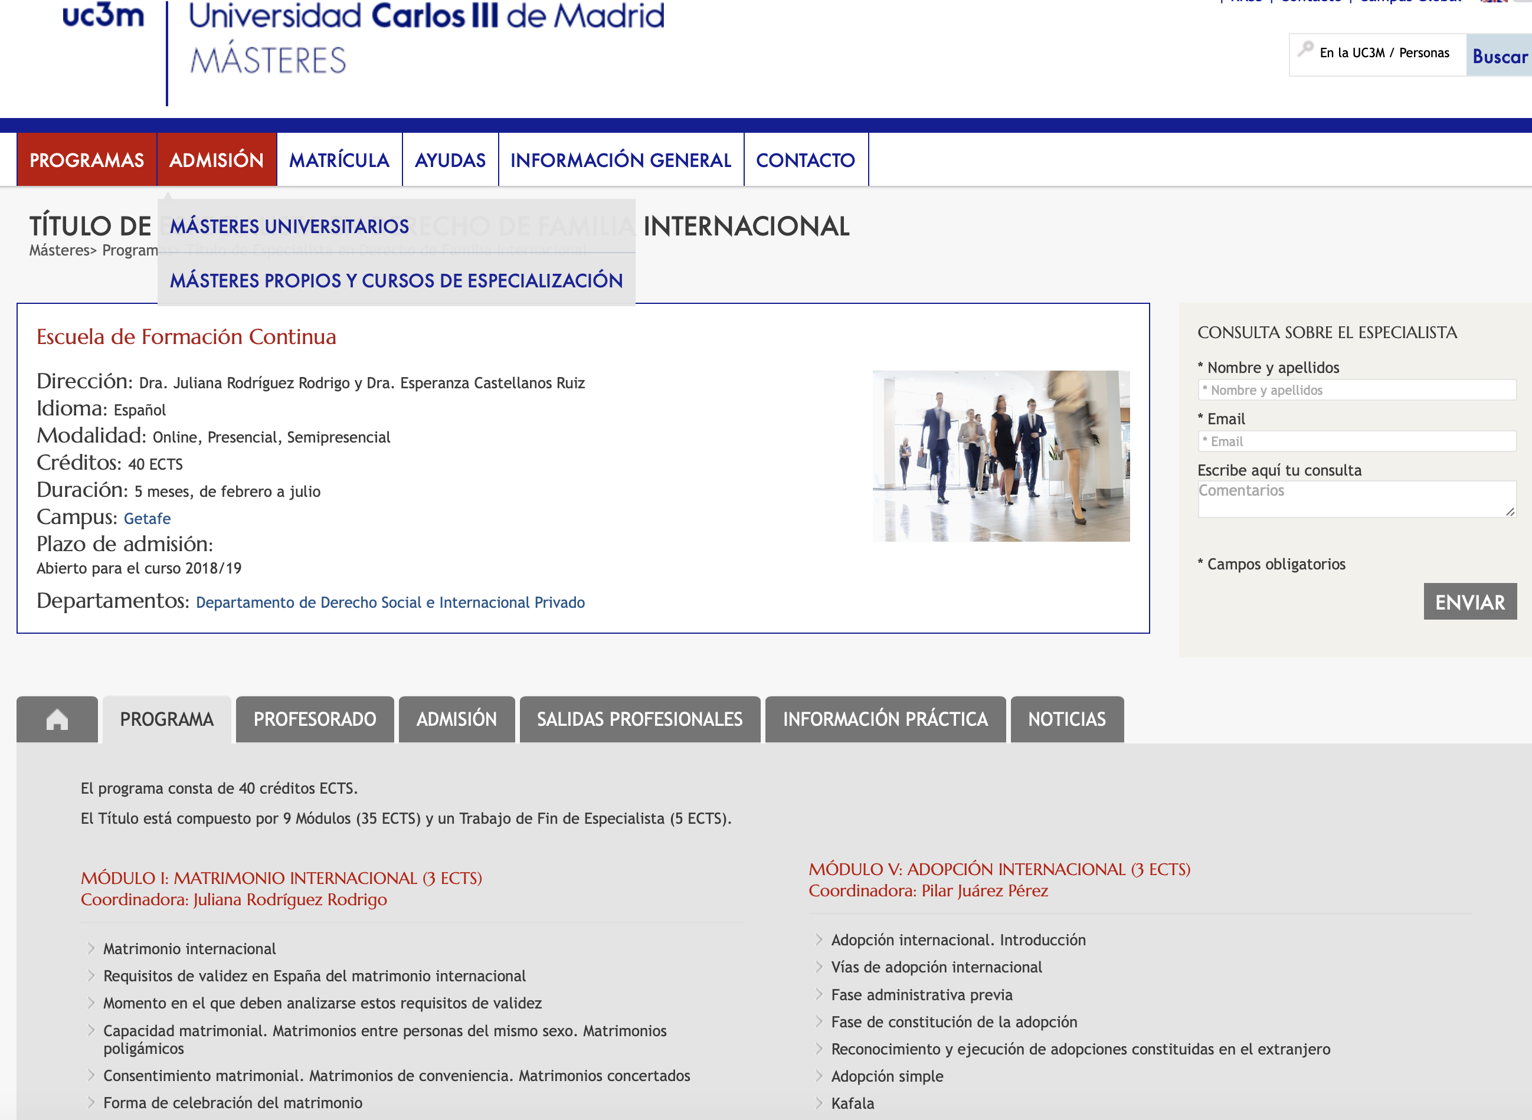Click MÓDULO I: MATRIMONIO INTERNACIONAL heading
The height and width of the screenshot is (1120, 1532).
pyautogui.click(x=281, y=879)
